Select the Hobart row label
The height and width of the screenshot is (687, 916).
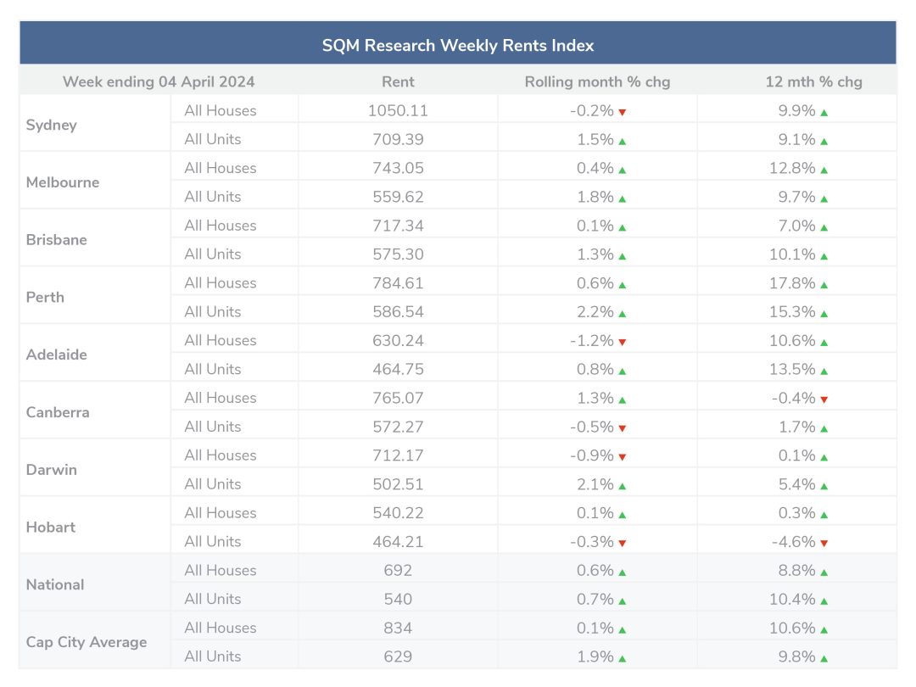51,527
